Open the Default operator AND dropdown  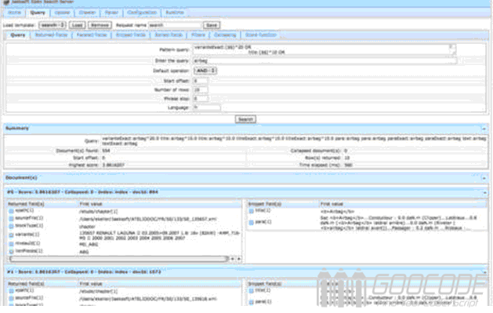pyautogui.click(x=205, y=71)
